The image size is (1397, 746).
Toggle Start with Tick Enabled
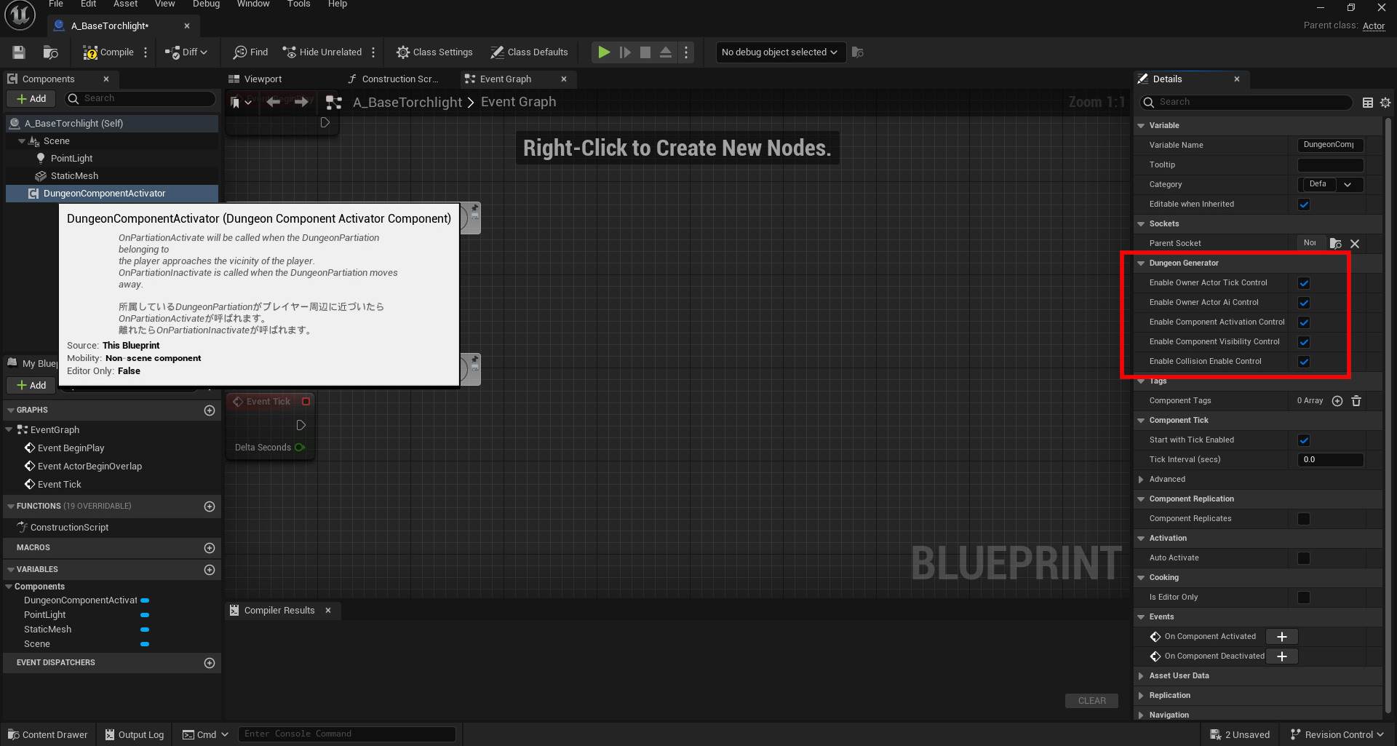click(1304, 440)
